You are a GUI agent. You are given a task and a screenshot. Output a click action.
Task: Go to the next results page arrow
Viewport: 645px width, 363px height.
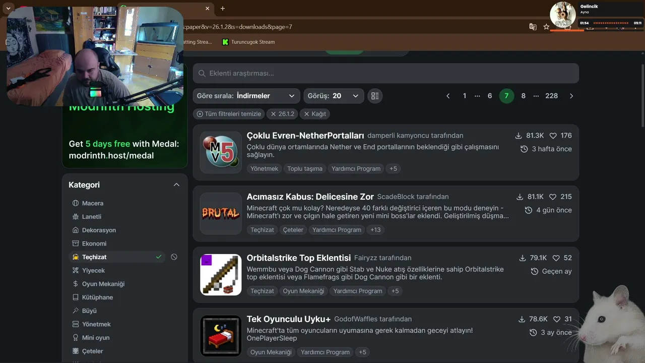point(571,96)
